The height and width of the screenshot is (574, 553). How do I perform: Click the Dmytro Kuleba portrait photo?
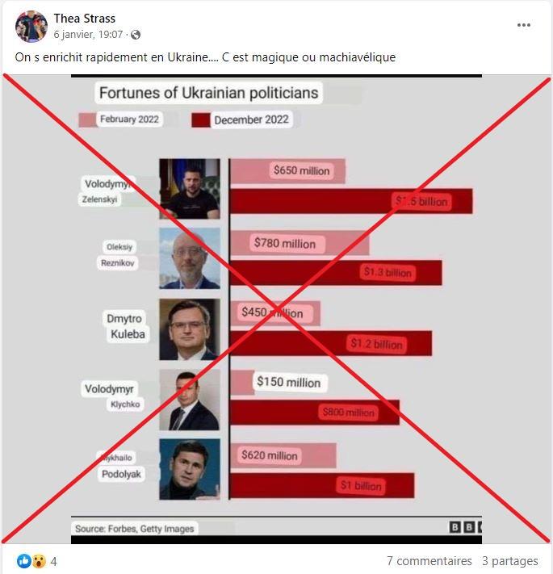pyautogui.click(x=190, y=329)
